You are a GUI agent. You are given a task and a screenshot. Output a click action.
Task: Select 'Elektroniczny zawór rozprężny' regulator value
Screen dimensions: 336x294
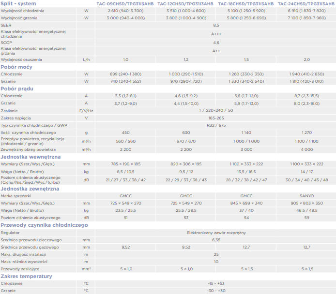(216, 233)
